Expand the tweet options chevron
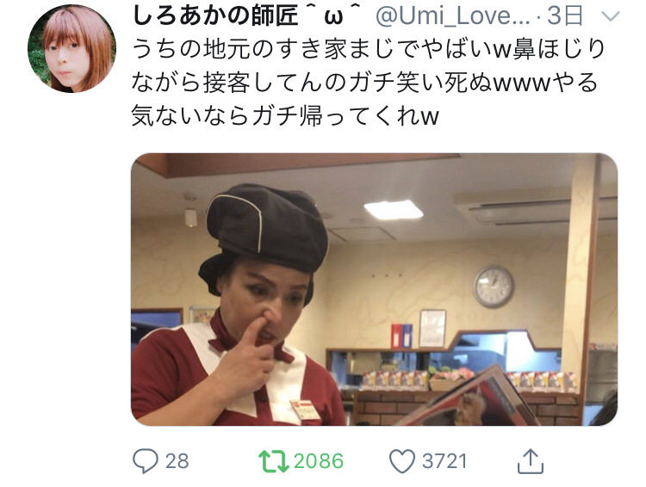 611,16
